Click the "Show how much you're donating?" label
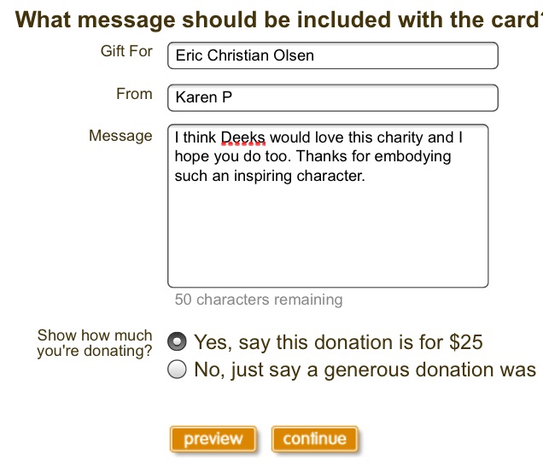This screenshot has width=543, height=466. (x=95, y=342)
